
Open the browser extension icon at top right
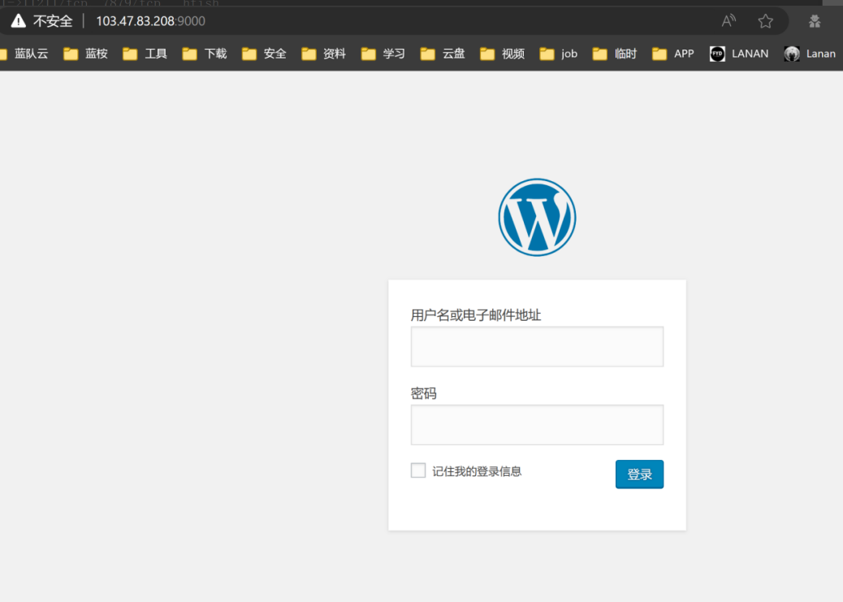coord(815,21)
